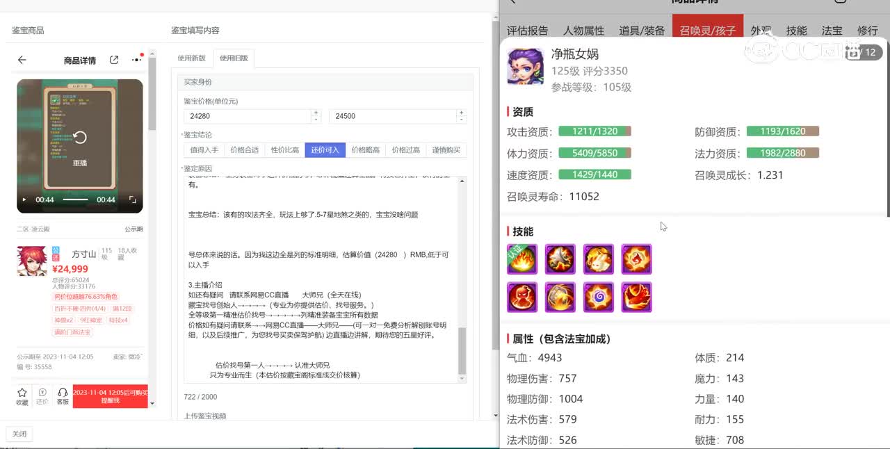Click the first skill icon with 认证 badge
Screen dimensions: 890x449
[522, 259]
